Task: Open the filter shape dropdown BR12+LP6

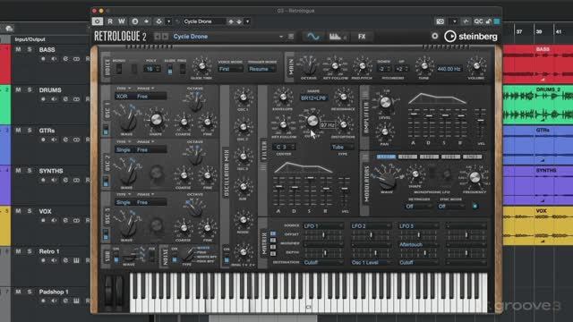Action: pos(313,98)
